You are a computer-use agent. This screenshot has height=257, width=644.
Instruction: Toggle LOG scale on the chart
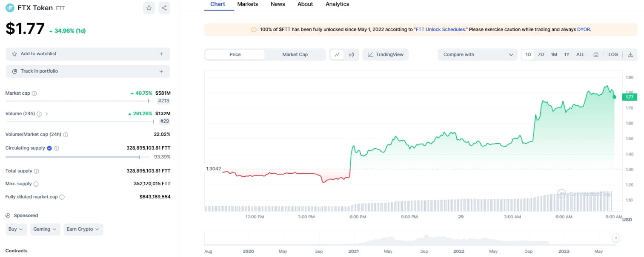coord(613,54)
